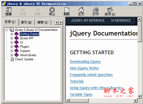Viewport: 143px width, 104px height.
Task: Expand the Getting Started tree node
Action: pos(12,34)
